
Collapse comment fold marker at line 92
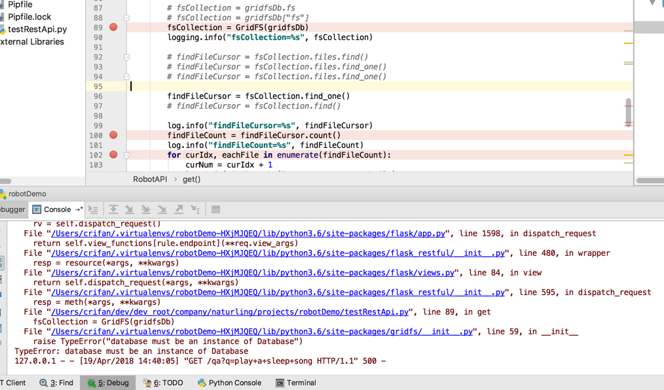(126, 57)
